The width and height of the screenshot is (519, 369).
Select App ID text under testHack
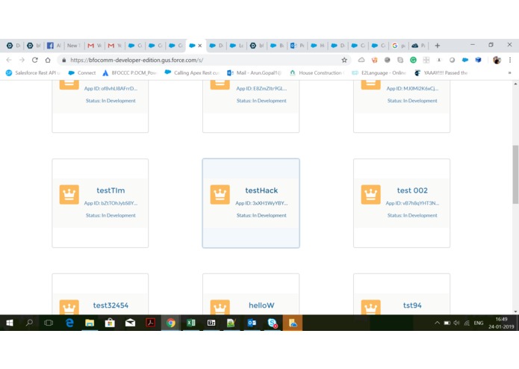261,203
